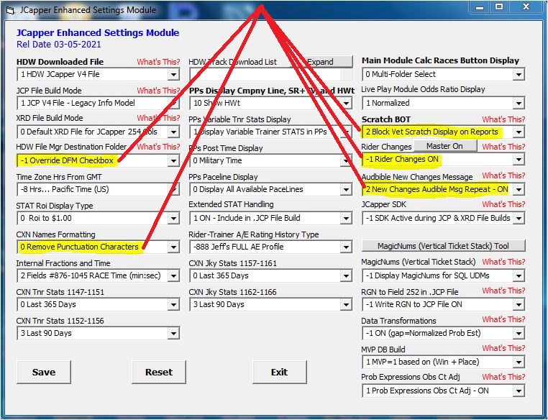The height and width of the screenshot is (420, 548).
Task: Click the JCapper Enhanced Settings Module heading
Action: (98, 33)
